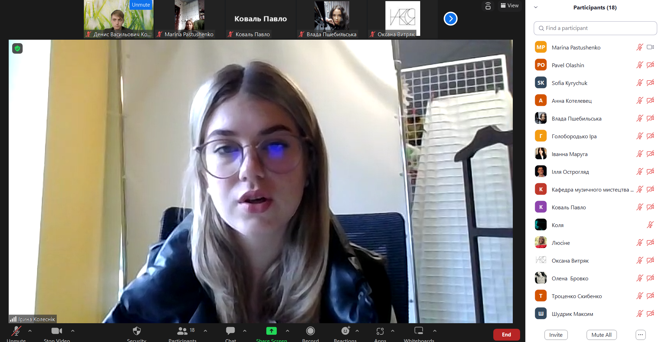Image resolution: width=659 pixels, height=342 pixels.
Task: Open the Security shield icon
Action: click(x=137, y=331)
